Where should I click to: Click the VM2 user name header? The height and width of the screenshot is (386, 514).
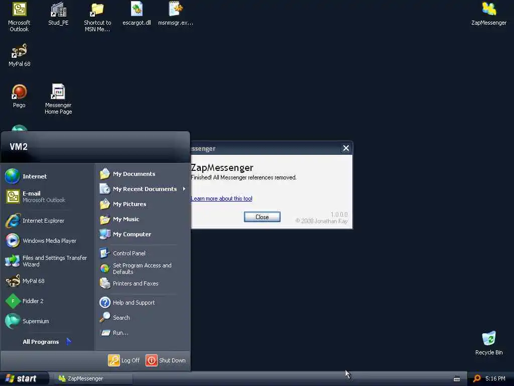19,147
